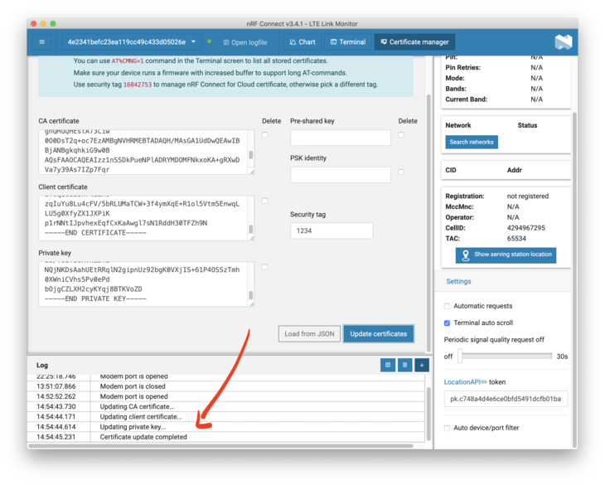605x485 pixels.
Task: Click the Load from JSON button
Action: point(309,333)
